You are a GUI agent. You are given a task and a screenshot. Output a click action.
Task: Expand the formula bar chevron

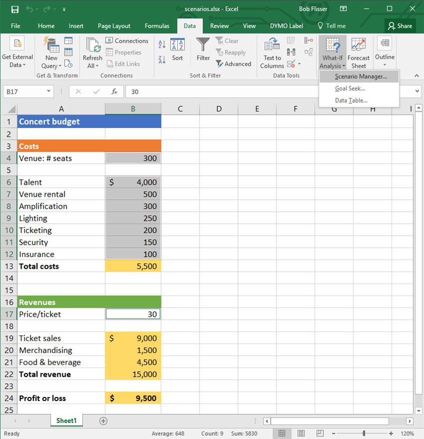pyautogui.click(x=417, y=91)
